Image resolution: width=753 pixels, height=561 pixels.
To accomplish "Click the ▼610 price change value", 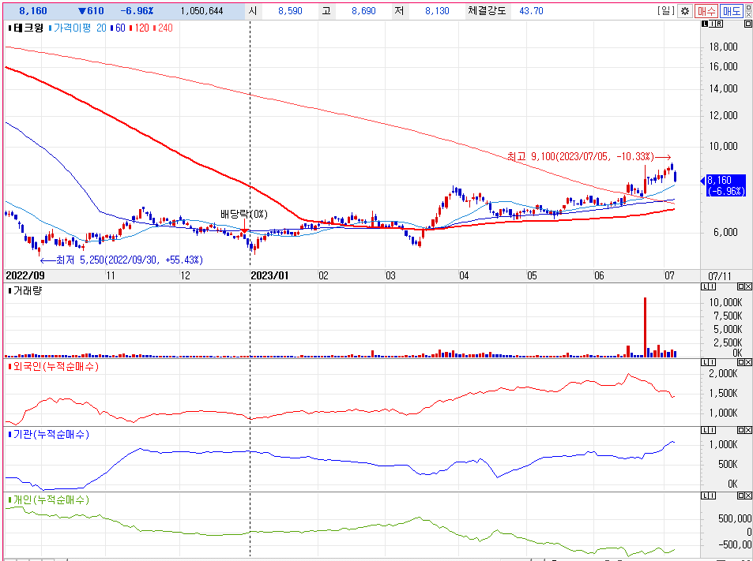I will coord(91,10).
